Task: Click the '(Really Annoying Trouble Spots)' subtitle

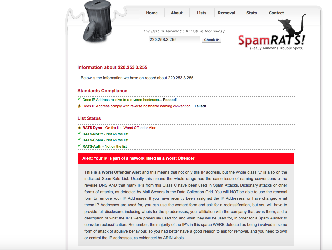Action: coord(277,48)
